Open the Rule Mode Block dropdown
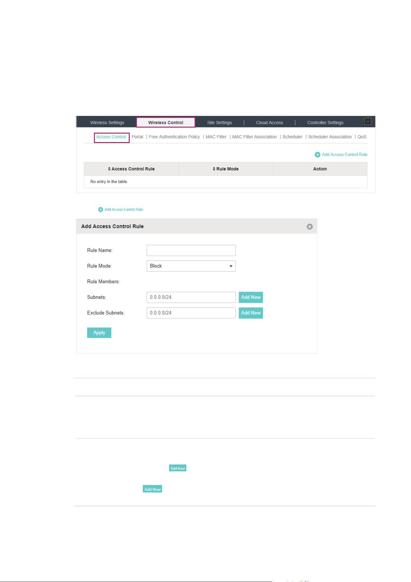Viewport: 411px width, 582px height. [191, 266]
